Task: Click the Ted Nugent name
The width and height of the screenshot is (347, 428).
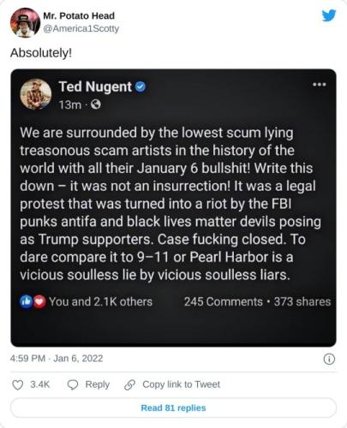Action: (x=95, y=86)
